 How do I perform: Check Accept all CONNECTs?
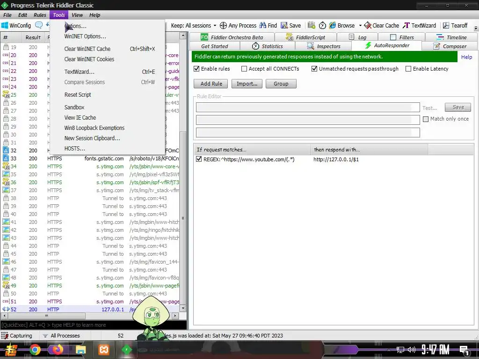(244, 69)
